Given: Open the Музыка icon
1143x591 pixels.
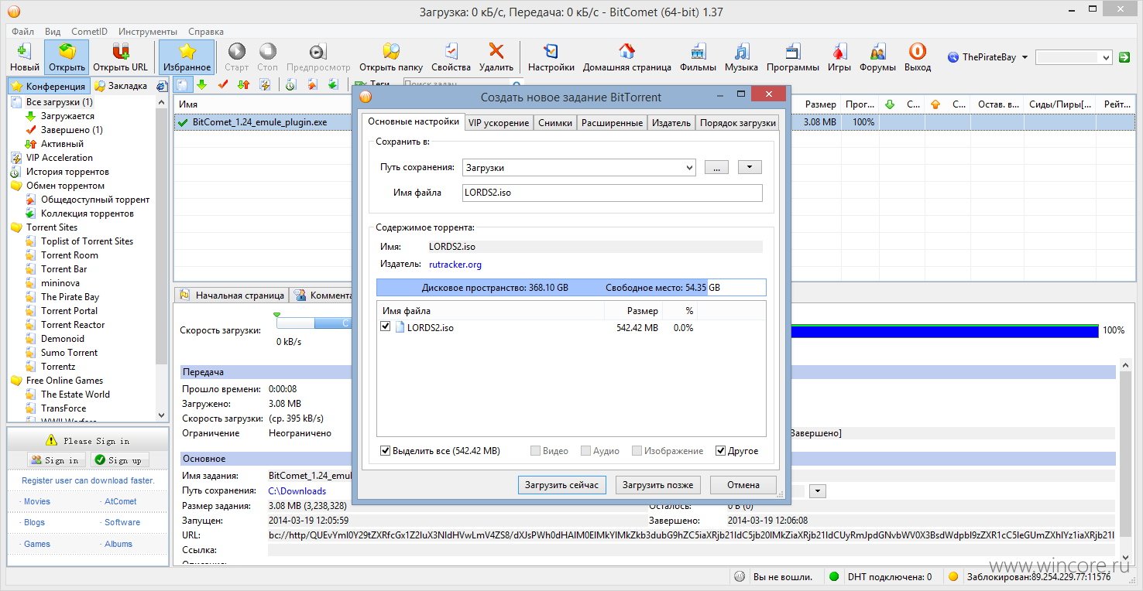Looking at the screenshot, I should pos(741,52).
